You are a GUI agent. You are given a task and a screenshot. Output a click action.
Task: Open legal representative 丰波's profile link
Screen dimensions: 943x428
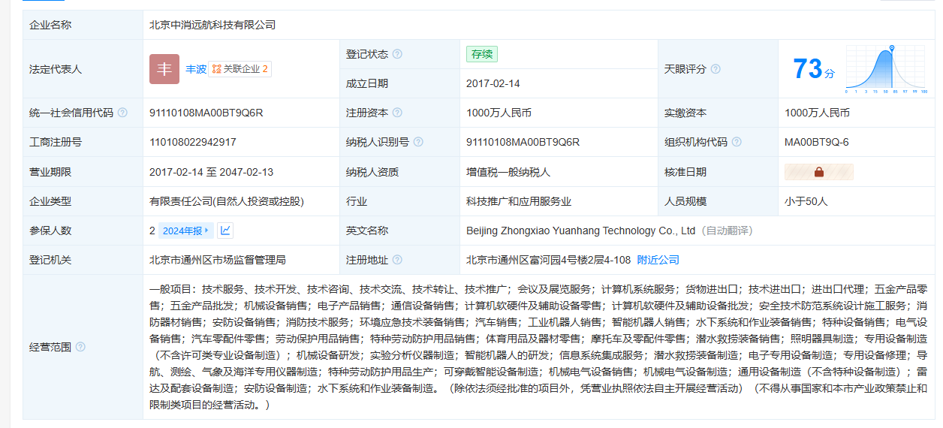[196, 69]
